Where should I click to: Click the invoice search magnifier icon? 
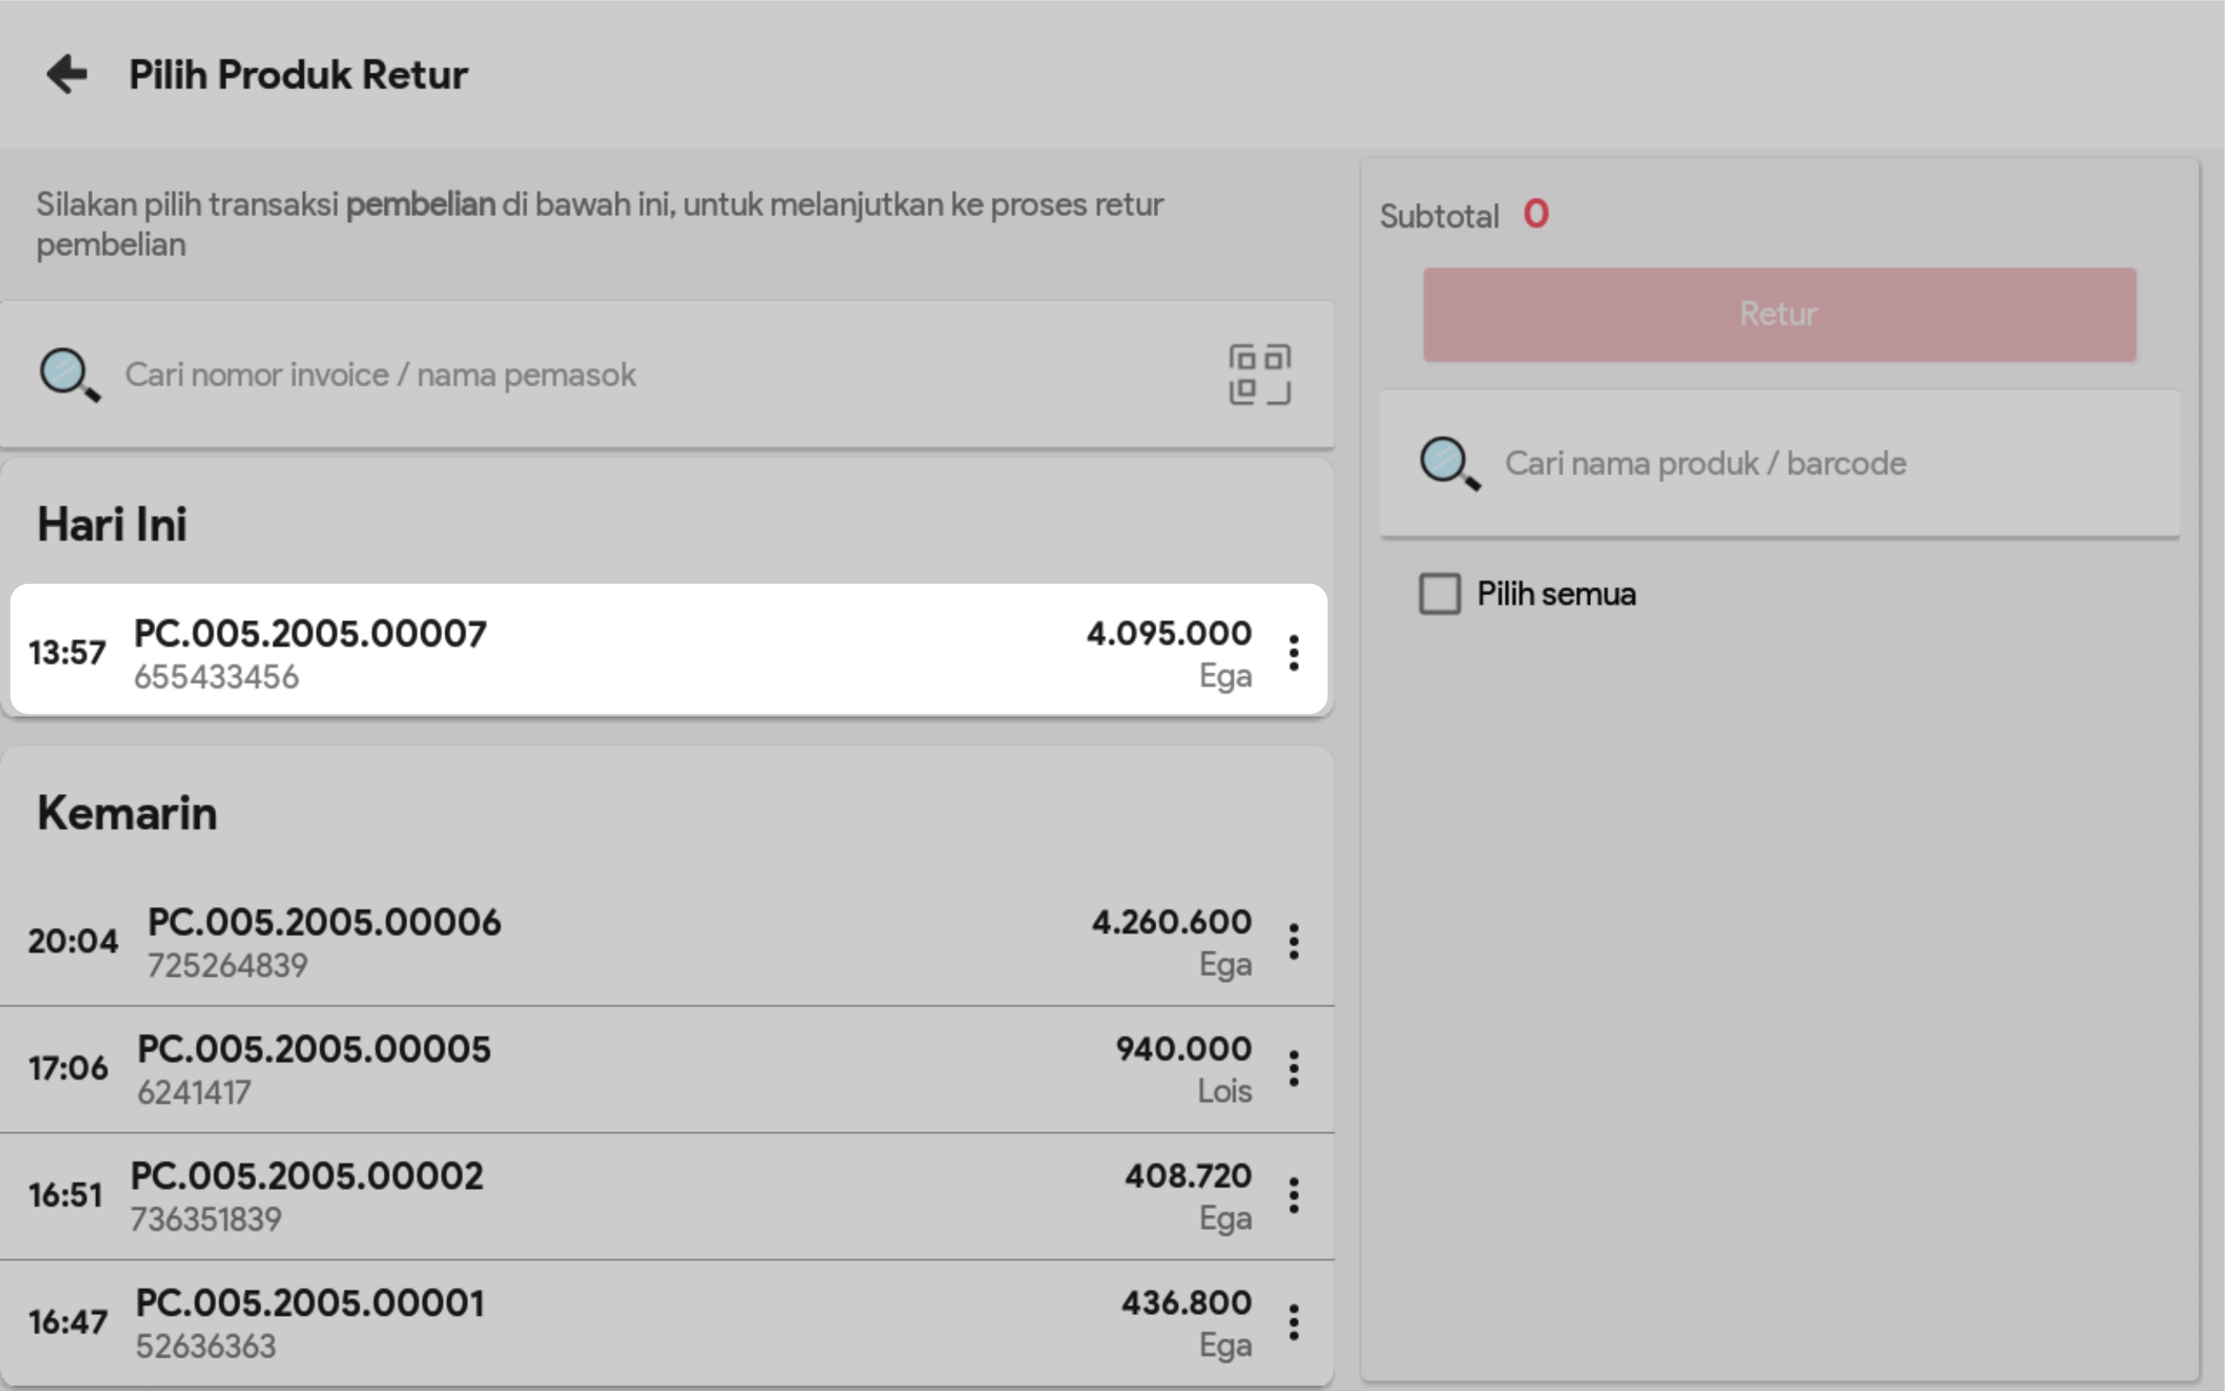click(69, 375)
